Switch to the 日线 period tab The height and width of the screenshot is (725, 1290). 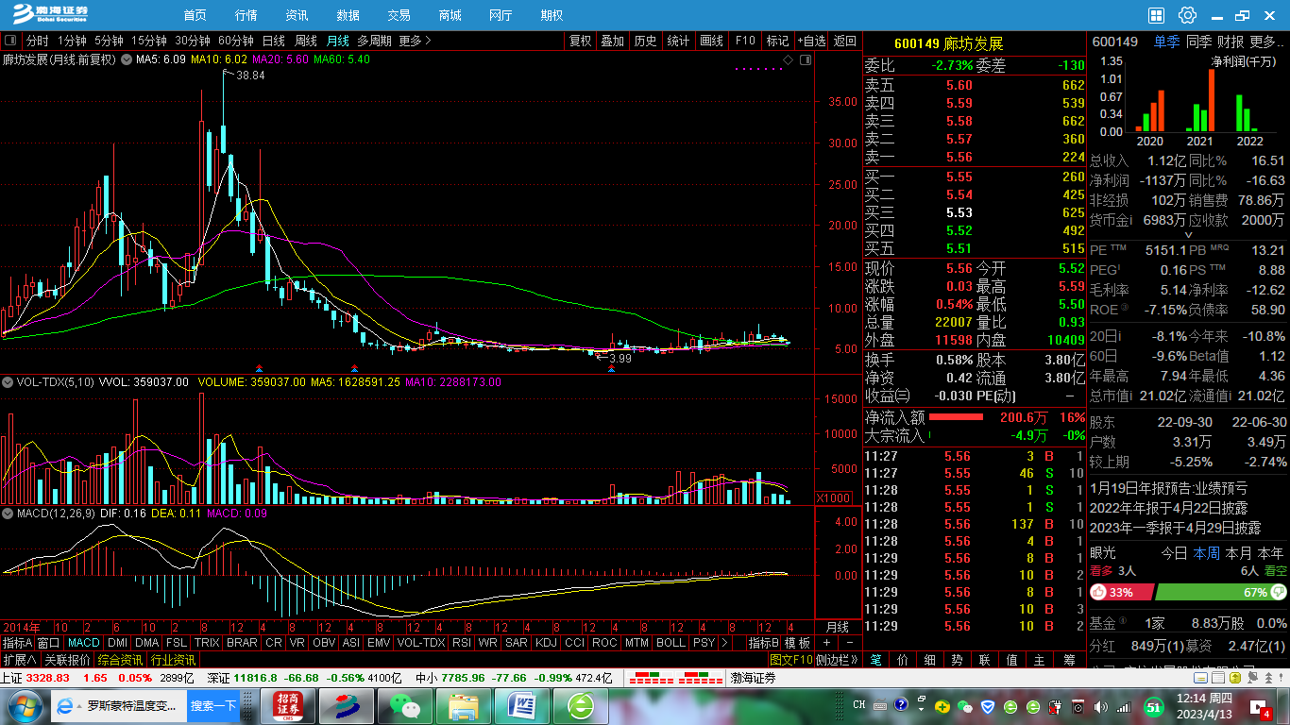coord(274,41)
